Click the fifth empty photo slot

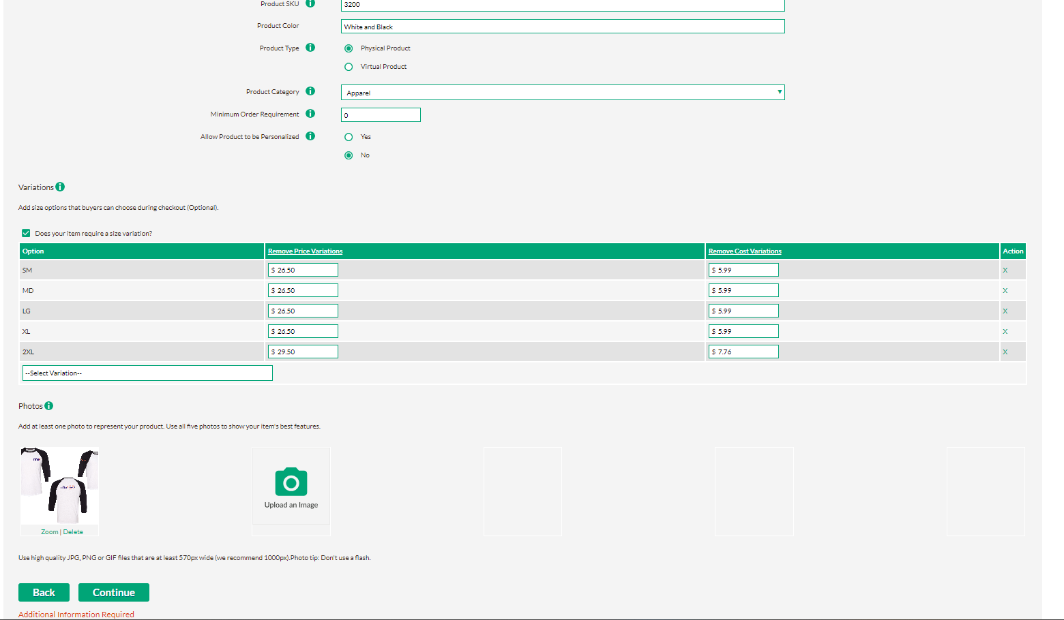point(986,491)
